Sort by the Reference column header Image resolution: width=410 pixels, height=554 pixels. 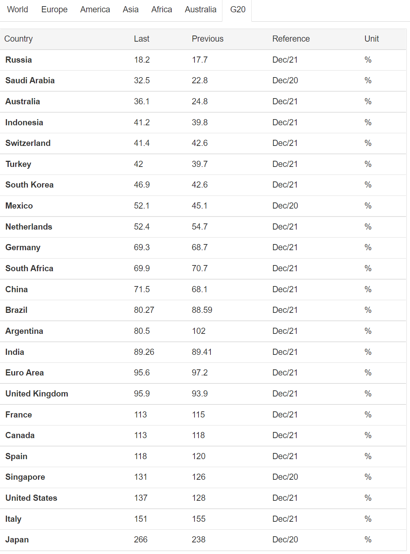tap(291, 39)
